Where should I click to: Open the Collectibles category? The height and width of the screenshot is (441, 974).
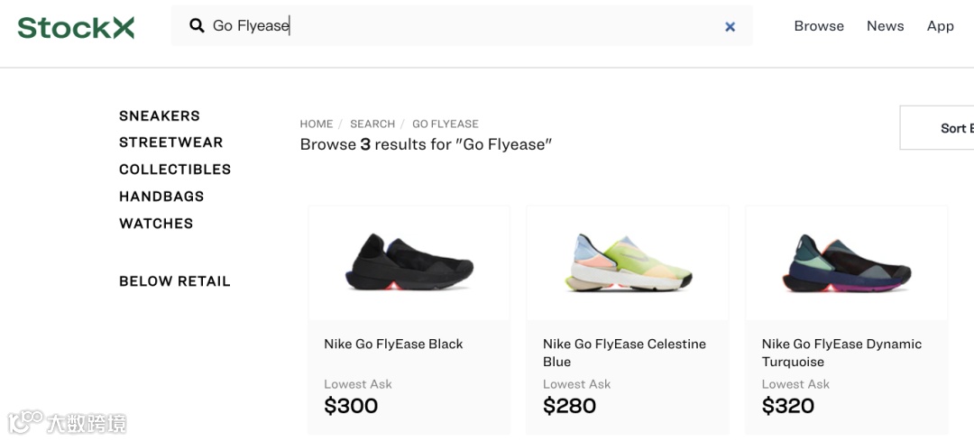(x=175, y=170)
